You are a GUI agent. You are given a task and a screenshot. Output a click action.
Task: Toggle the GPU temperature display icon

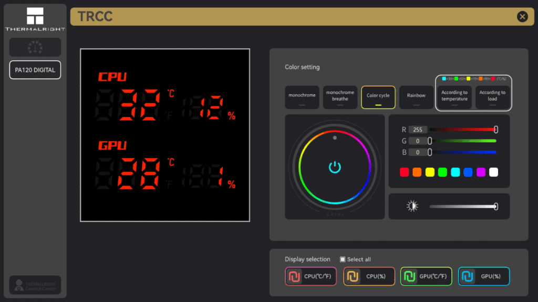[410, 276]
